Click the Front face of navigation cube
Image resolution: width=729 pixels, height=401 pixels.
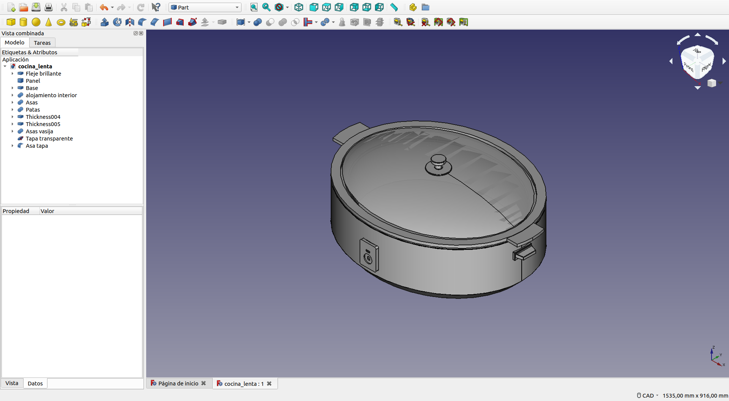(689, 67)
